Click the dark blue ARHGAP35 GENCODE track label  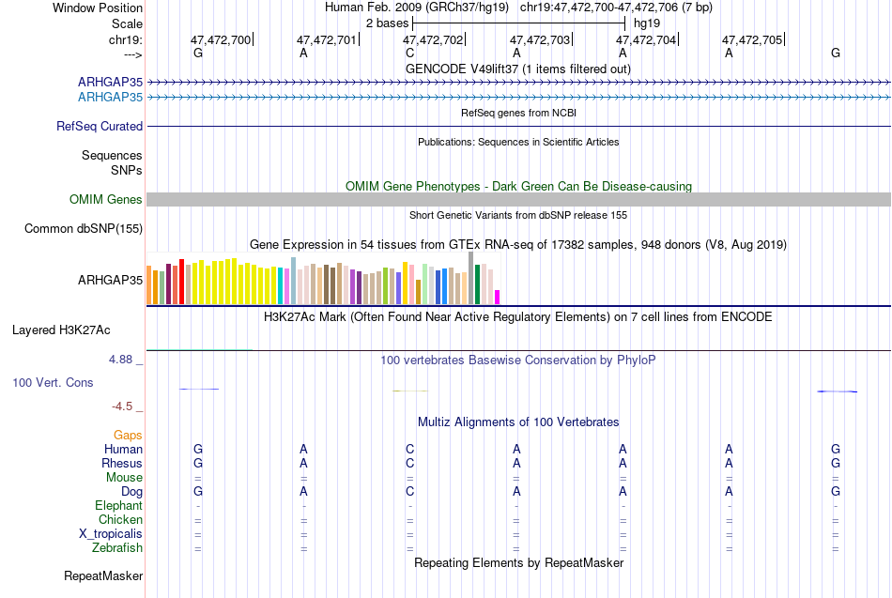pyautogui.click(x=110, y=82)
